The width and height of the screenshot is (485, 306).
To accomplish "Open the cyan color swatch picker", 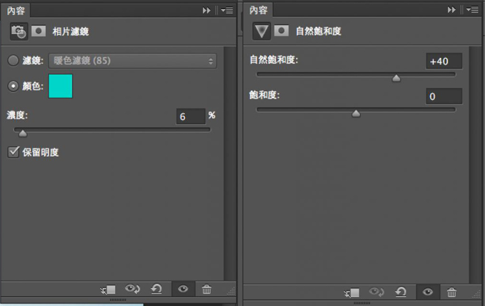I will click(x=61, y=86).
